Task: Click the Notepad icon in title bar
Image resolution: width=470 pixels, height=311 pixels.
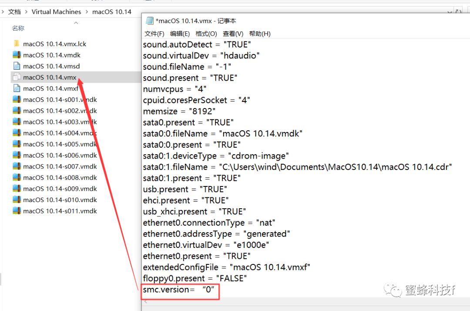Action: [150, 21]
